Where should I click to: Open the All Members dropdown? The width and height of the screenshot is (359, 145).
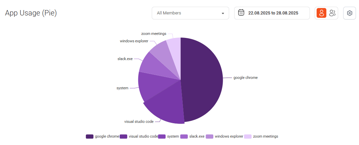tap(190, 13)
